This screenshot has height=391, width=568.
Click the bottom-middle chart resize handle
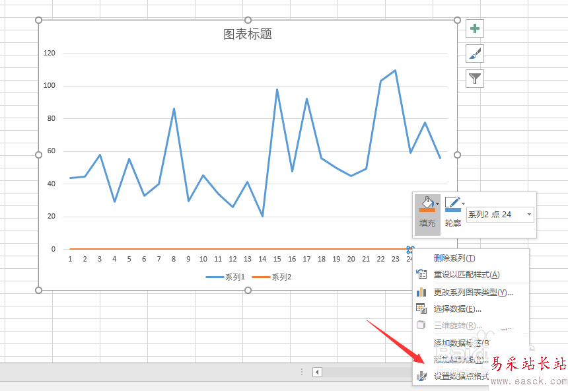[x=248, y=290]
